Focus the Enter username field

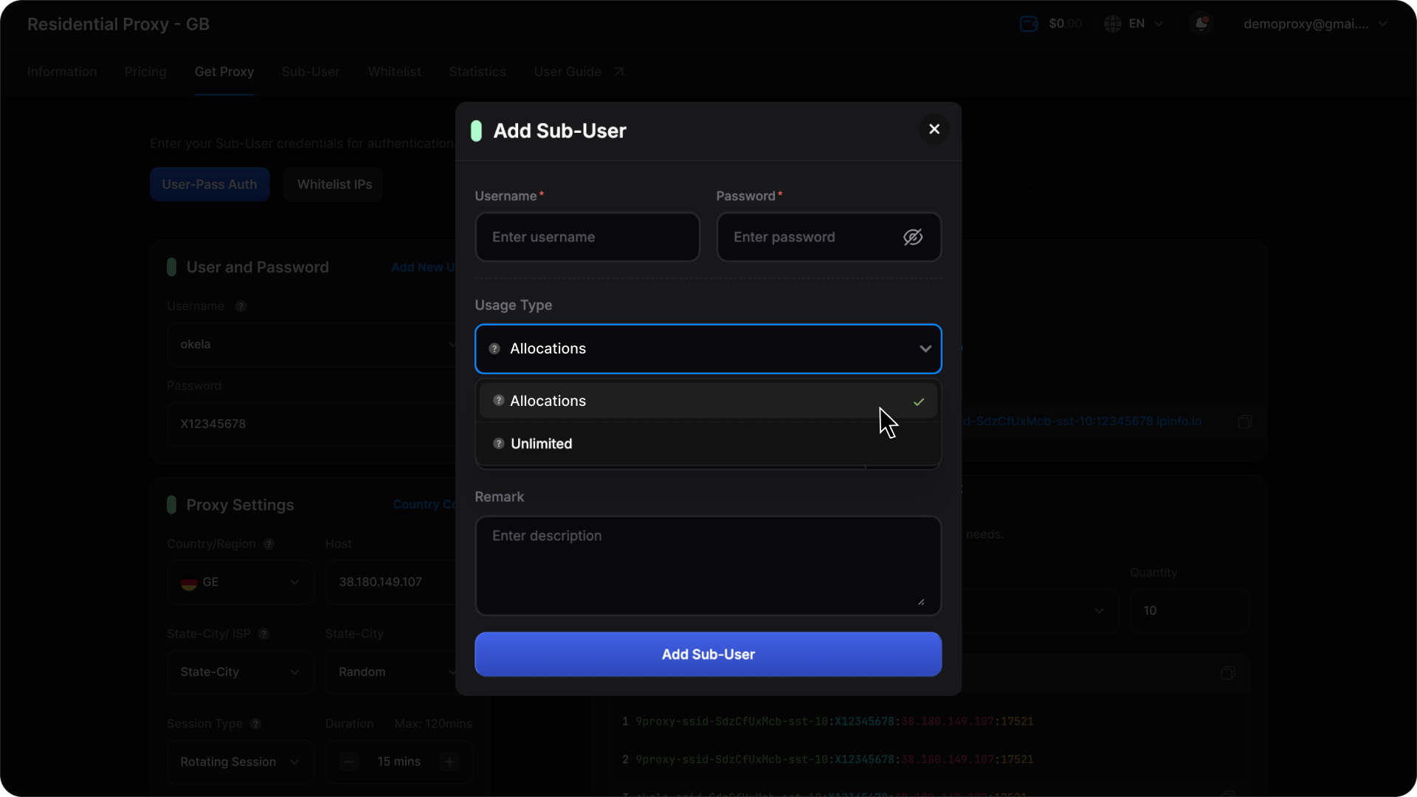point(587,237)
